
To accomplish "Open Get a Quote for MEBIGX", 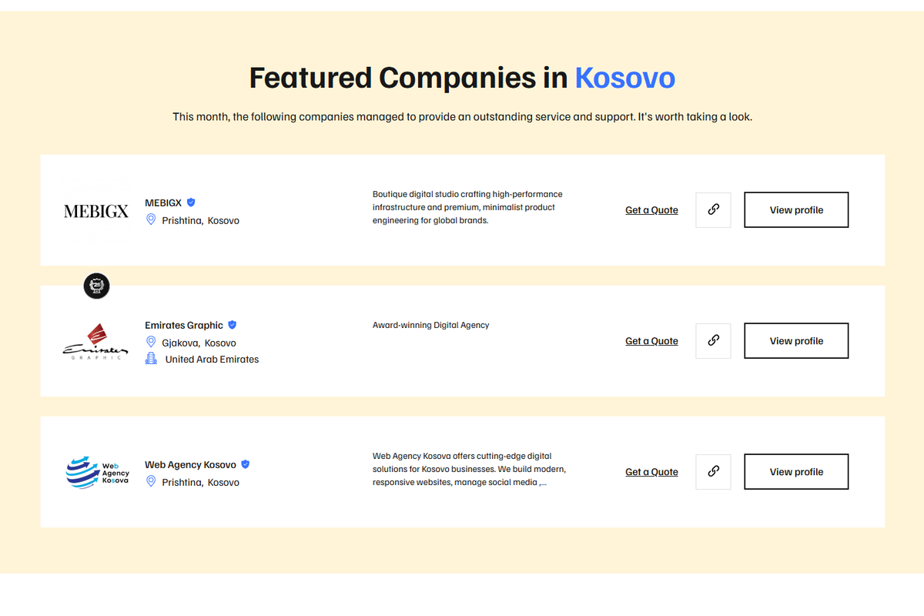I will (651, 209).
